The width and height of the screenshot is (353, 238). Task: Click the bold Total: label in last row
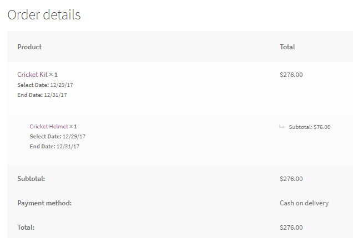click(x=26, y=227)
